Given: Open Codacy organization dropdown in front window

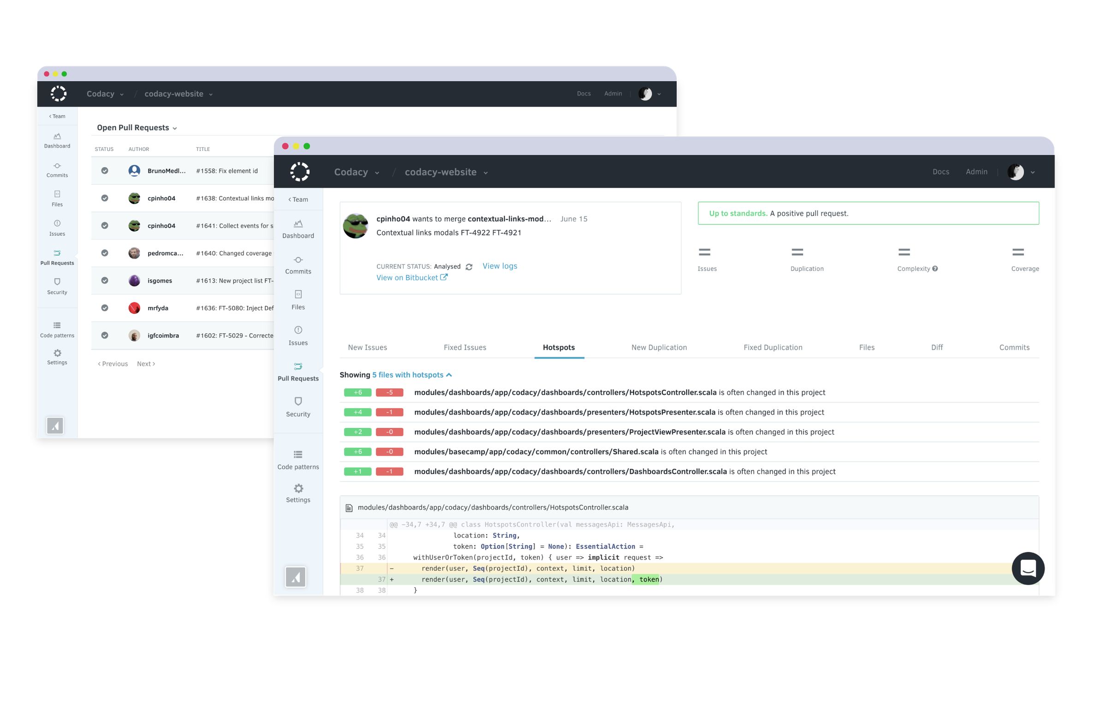Looking at the screenshot, I should coord(356,172).
